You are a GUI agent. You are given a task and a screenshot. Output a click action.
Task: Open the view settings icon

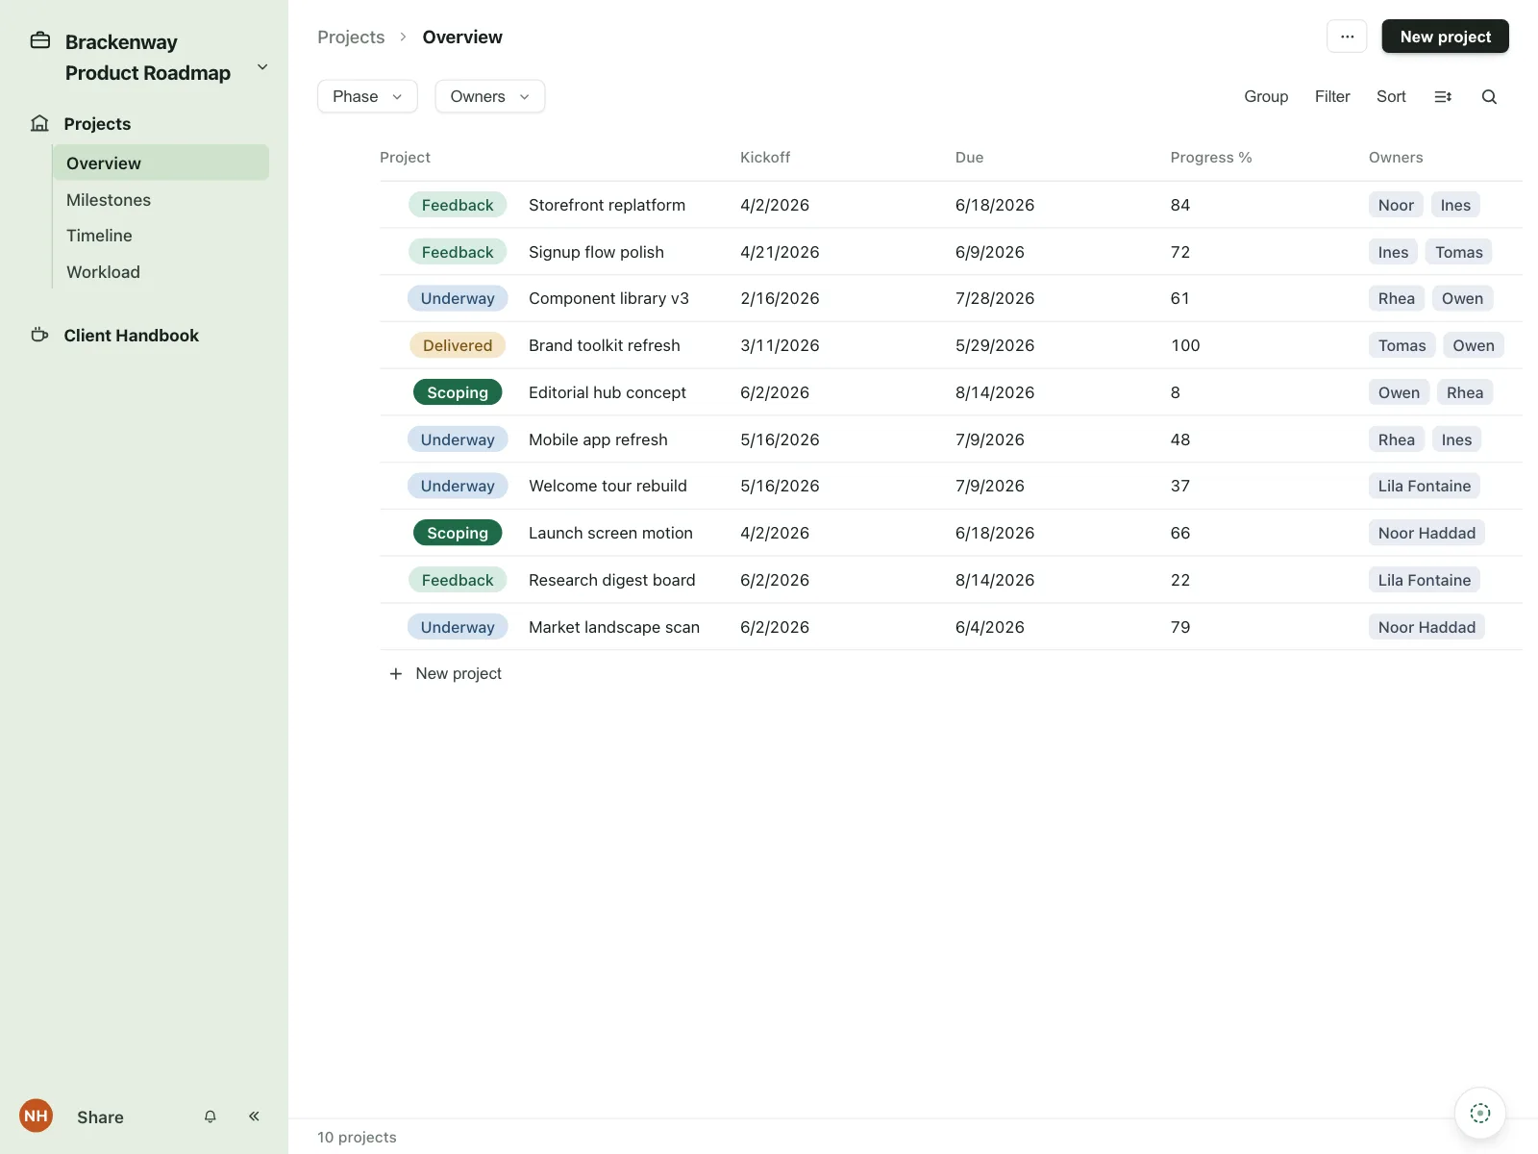click(1443, 96)
